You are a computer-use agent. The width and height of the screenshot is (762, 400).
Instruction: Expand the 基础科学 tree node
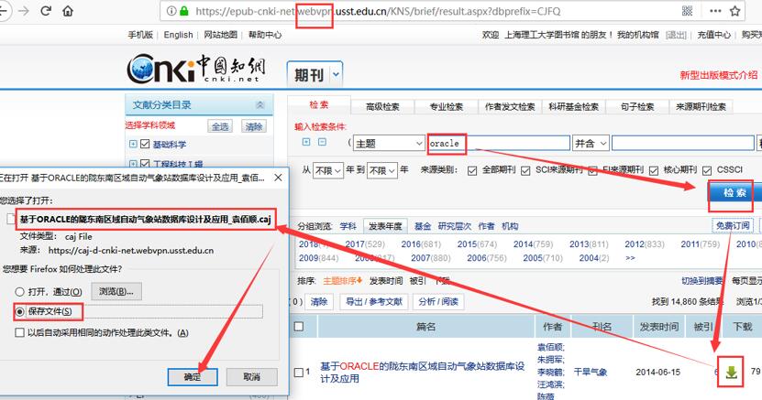click(x=133, y=144)
